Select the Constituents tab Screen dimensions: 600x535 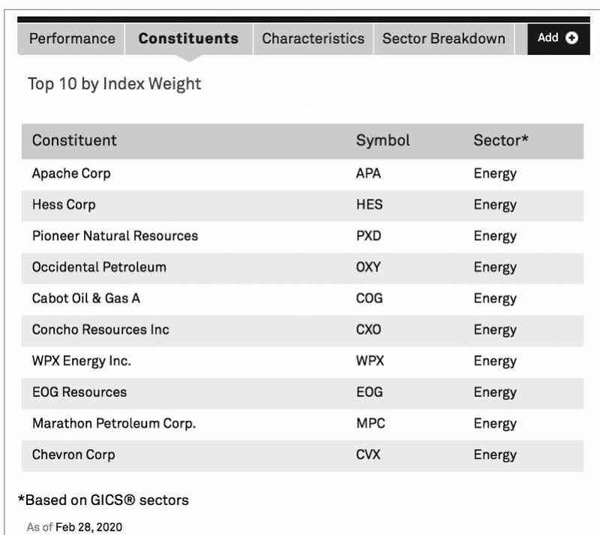[188, 38]
